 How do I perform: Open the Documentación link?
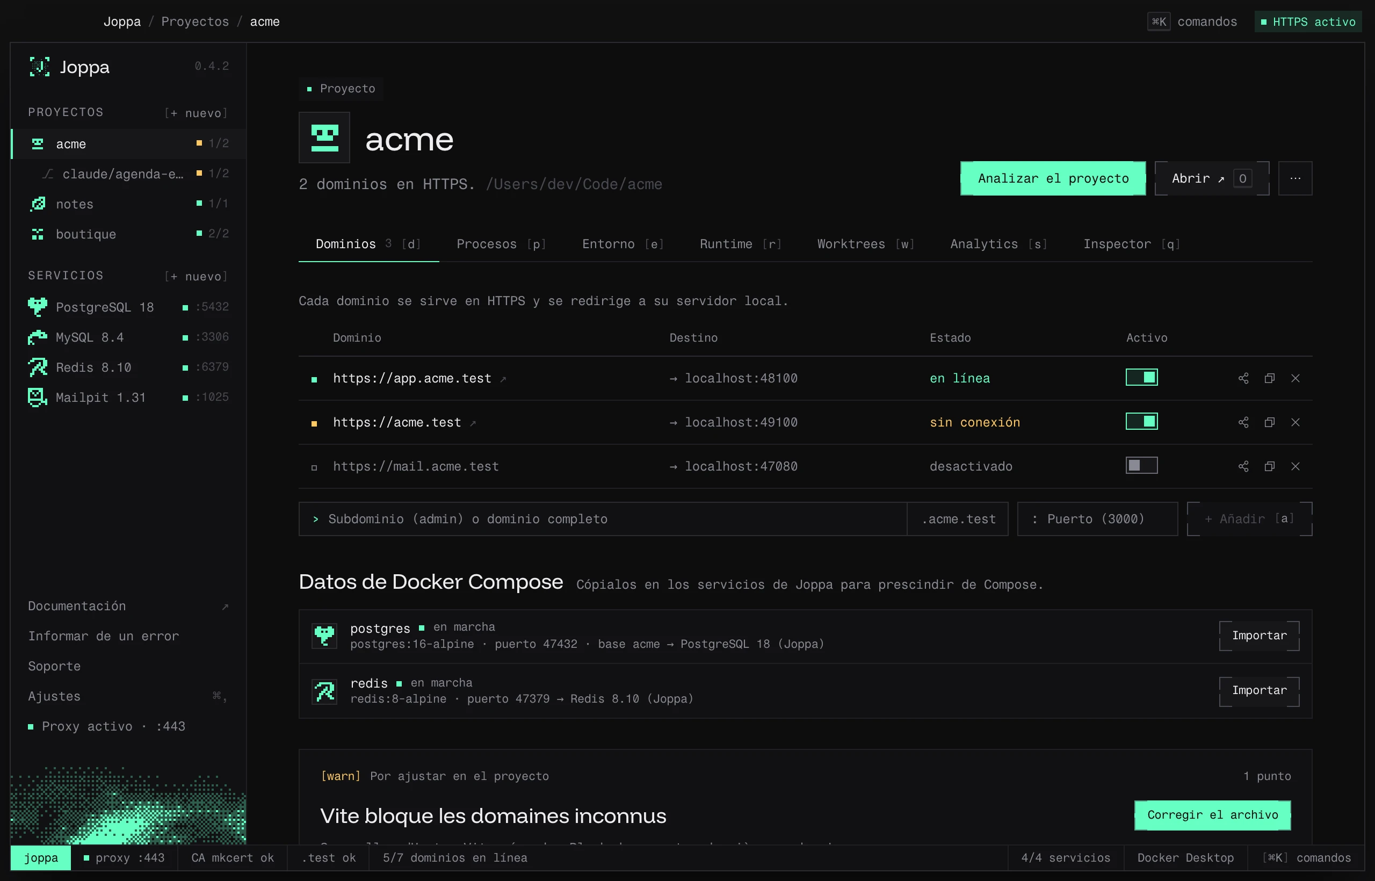tap(128, 606)
